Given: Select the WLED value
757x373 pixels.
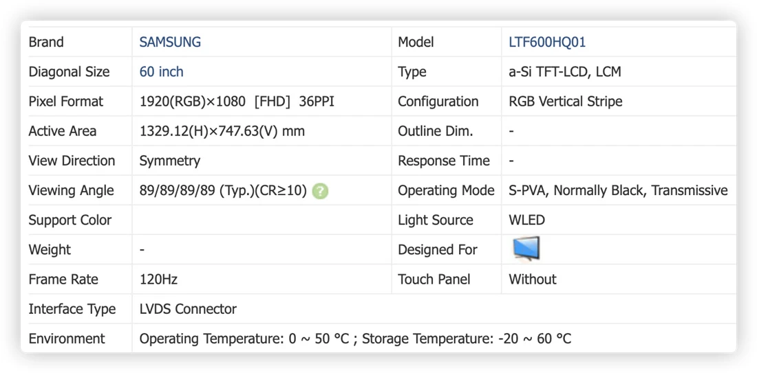Looking at the screenshot, I should pyautogui.click(x=526, y=221).
